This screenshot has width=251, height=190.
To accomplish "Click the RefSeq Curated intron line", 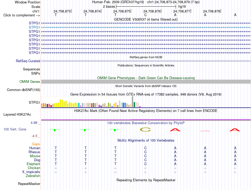I will click(146, 61).
